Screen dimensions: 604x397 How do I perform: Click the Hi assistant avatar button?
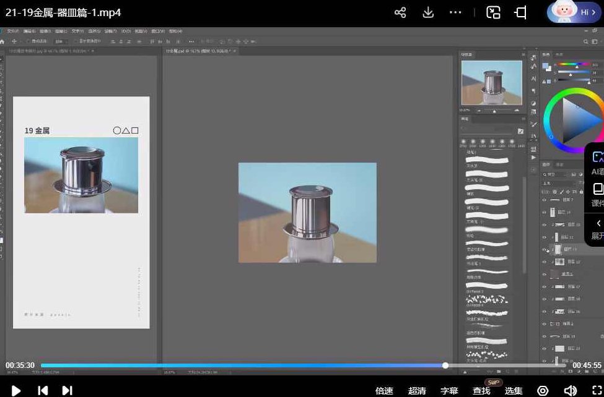[574, 12]
